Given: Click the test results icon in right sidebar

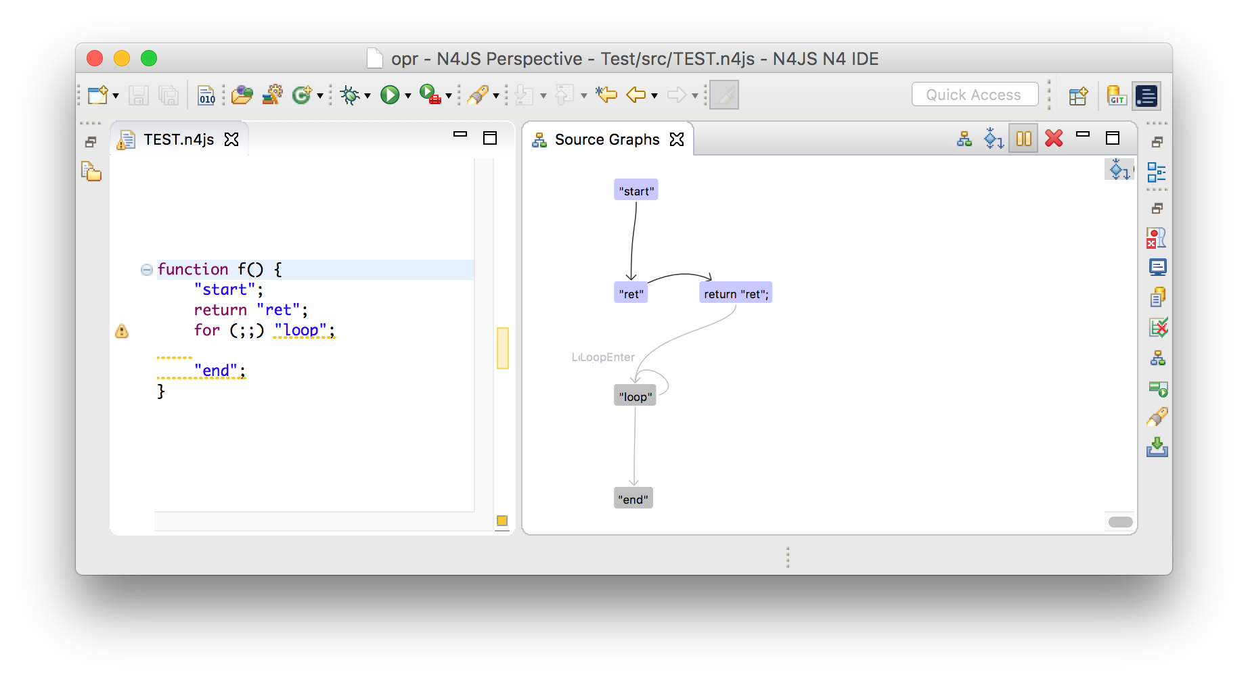Looking at the screenshot, I should (1157, 329).
